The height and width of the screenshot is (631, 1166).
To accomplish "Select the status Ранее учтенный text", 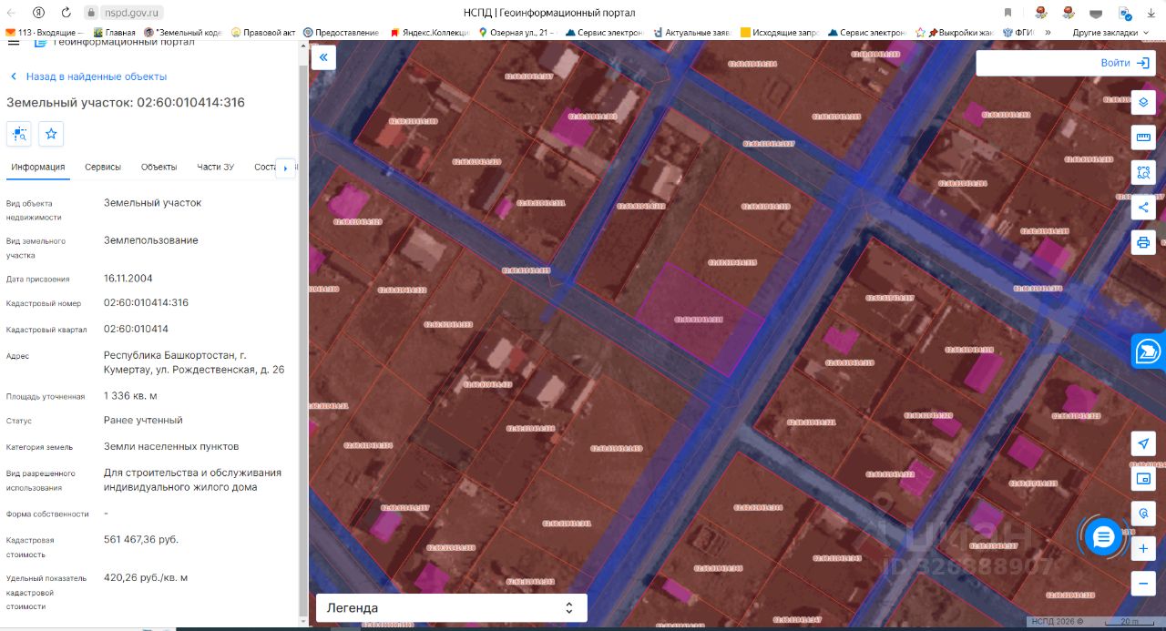I will click(143, 420).
